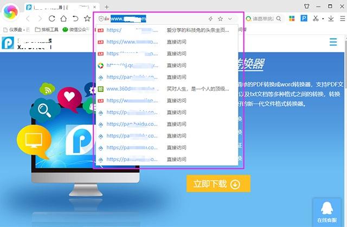Go forward with the forward arrow
Screen dimensions: 347x227
pos(40,18)
